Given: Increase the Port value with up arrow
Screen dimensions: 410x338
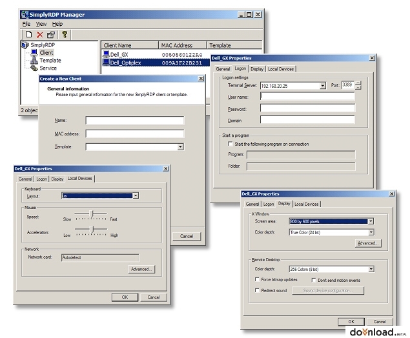Looking at the screenshot, I should pyautogui.click(x=358, y=83).
